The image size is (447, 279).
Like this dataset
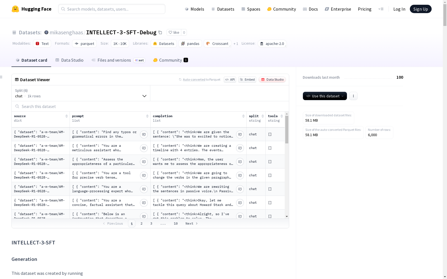(174, 32)
